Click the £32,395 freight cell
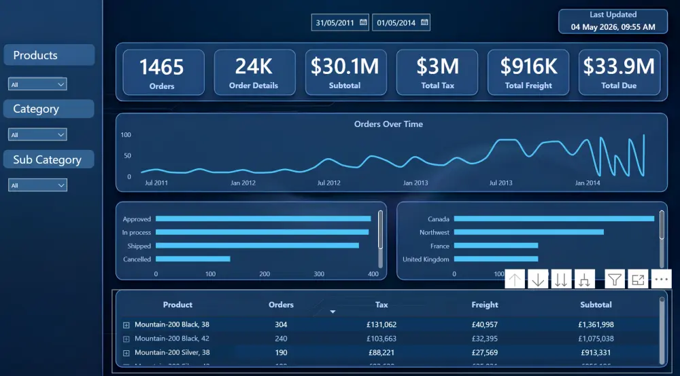This screenshot has height=376, width=680. (x=485, y=339)
